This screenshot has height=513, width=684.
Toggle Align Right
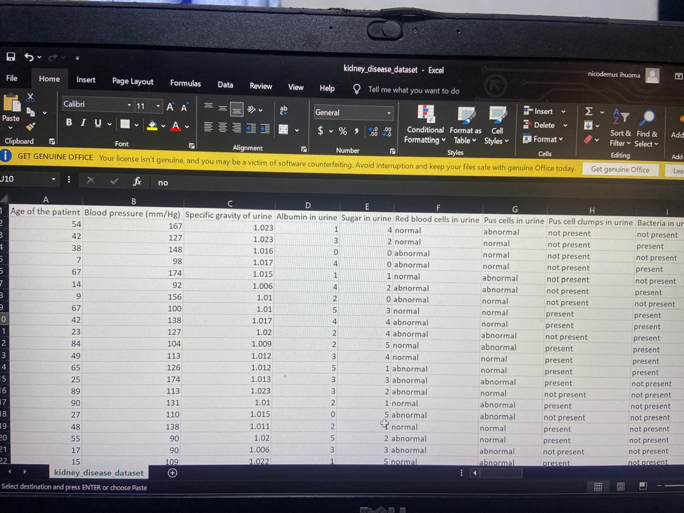coord(237,128)
